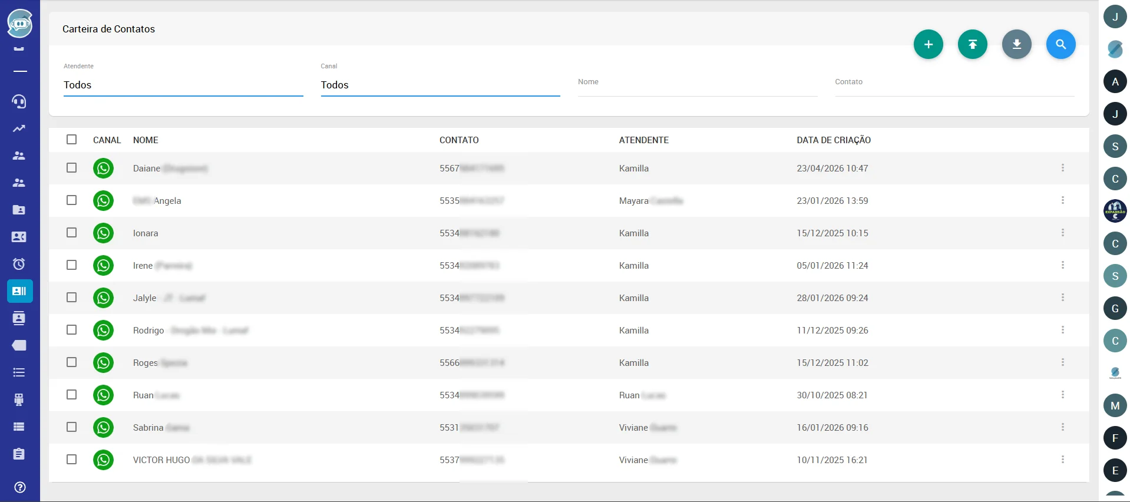The image size is (1130, 502).
Task: Toggle the select-all checkbox in table header
Action: [72, 140]
